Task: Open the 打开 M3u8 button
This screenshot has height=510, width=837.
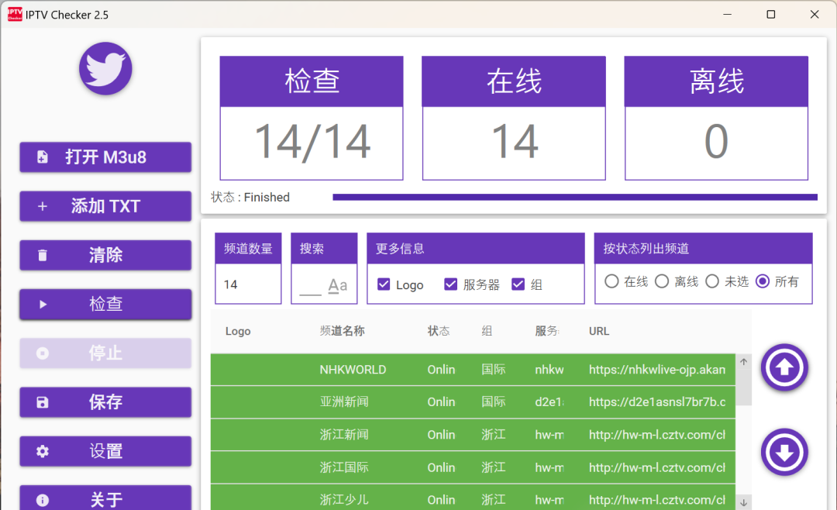Action: [x=105, y=157]
